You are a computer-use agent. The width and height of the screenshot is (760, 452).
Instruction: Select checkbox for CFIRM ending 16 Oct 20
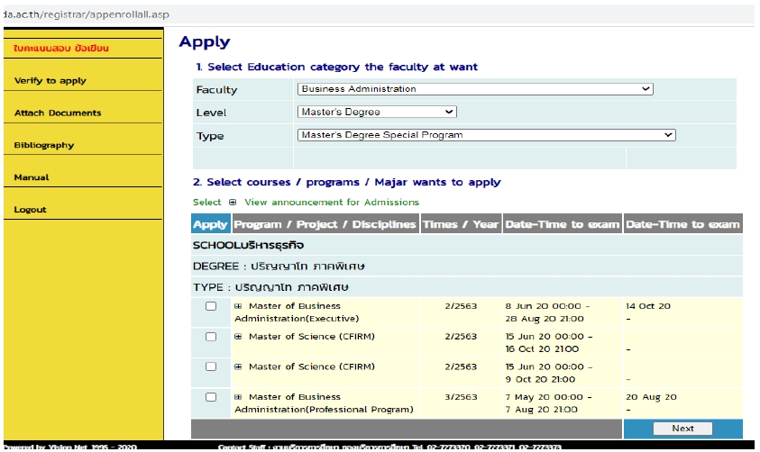211,337
